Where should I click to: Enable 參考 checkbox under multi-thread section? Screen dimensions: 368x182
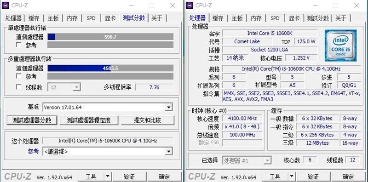[x=19, y=76]
